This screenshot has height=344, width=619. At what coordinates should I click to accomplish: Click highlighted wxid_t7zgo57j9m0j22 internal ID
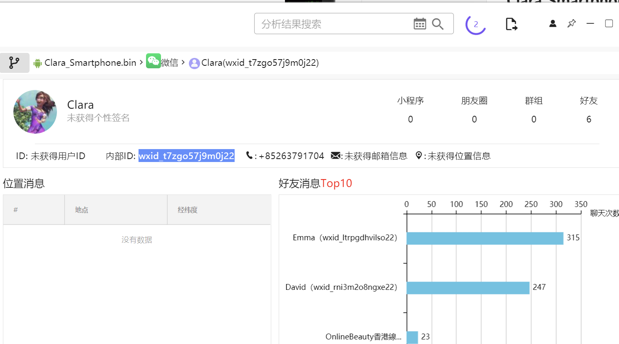(186, 156)
